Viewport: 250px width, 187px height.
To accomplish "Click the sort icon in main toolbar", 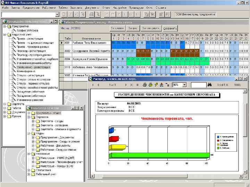I will pyautogui.click(x=168, y=15).
